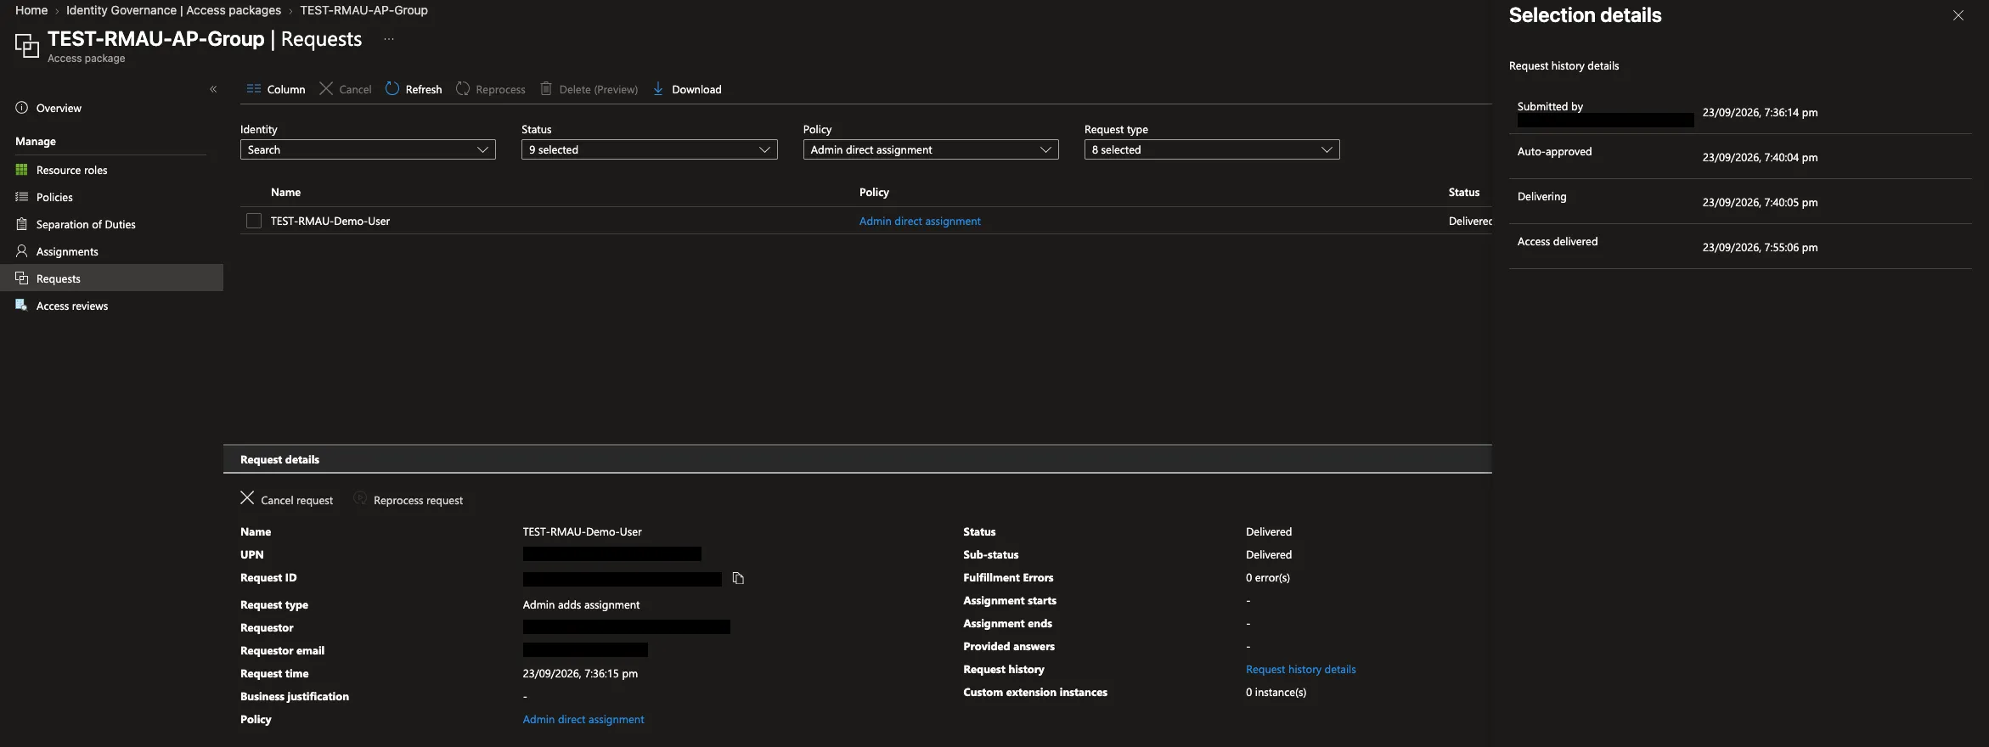Open Admin direct assignment policy in Request details
The height and width of the screenshot is (747, 1989).
583,719
